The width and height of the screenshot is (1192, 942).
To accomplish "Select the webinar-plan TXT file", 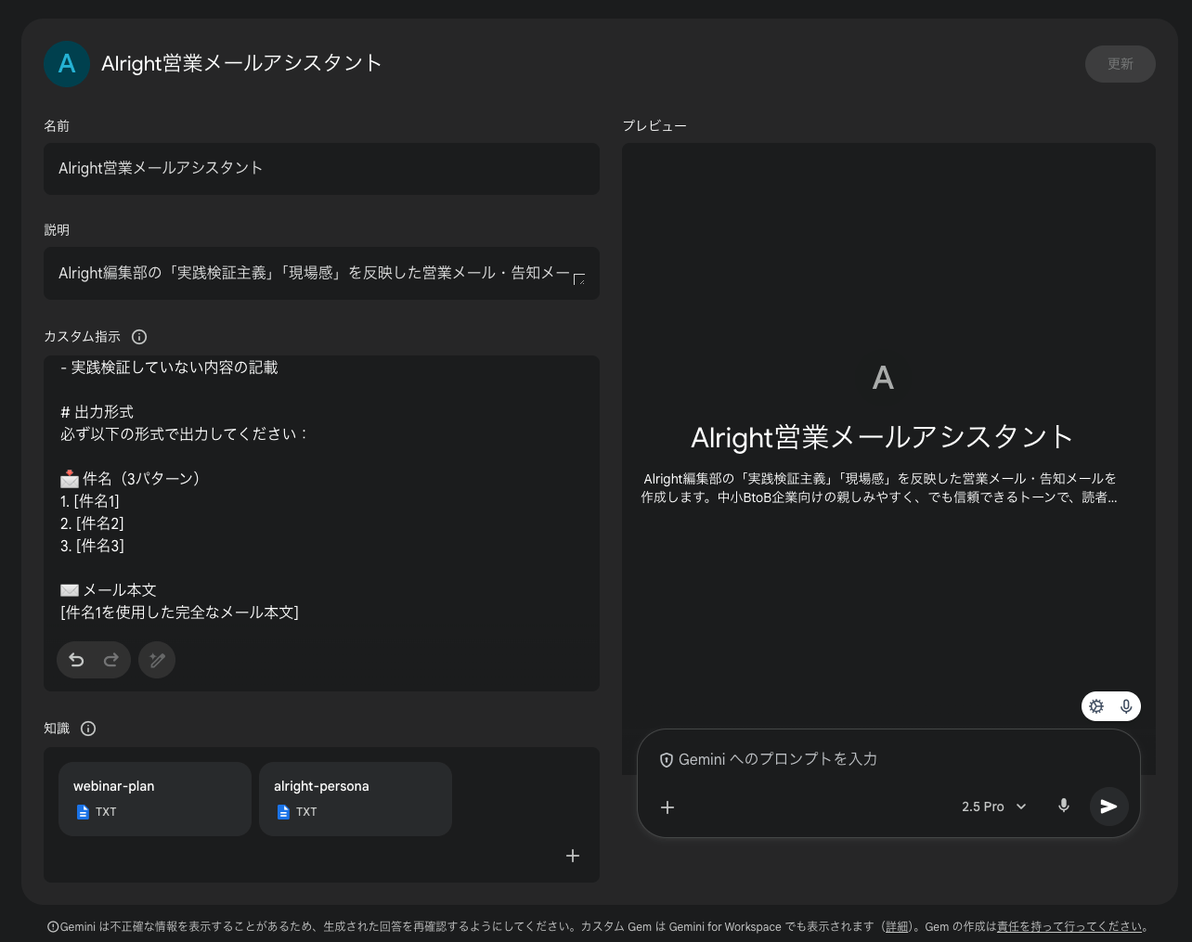I will coord(154,798).
